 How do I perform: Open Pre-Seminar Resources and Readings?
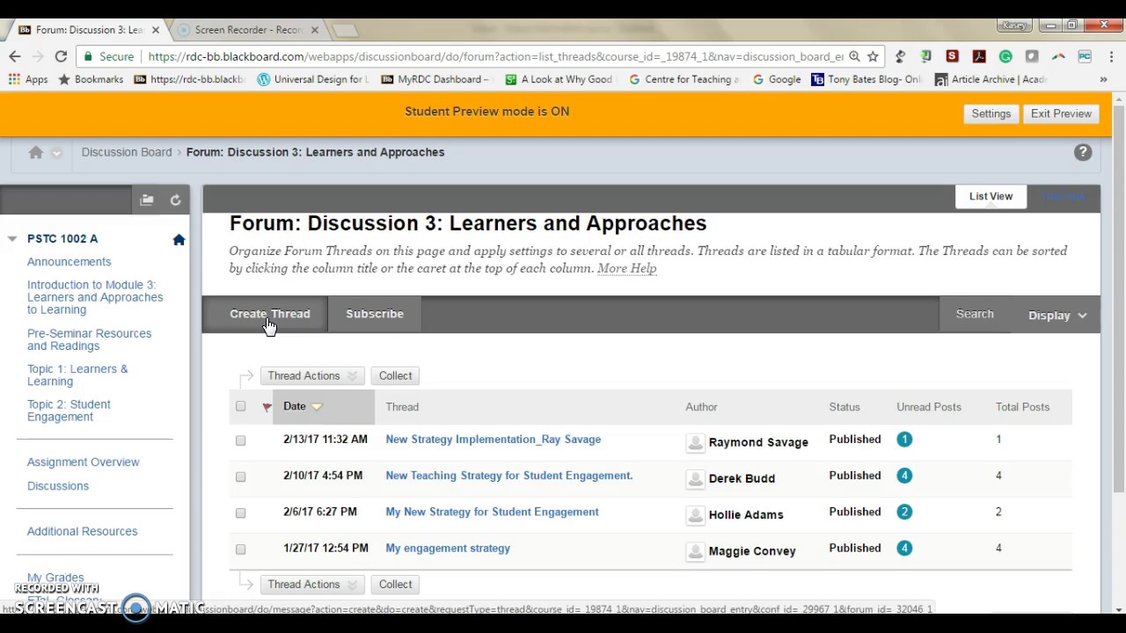89,339
